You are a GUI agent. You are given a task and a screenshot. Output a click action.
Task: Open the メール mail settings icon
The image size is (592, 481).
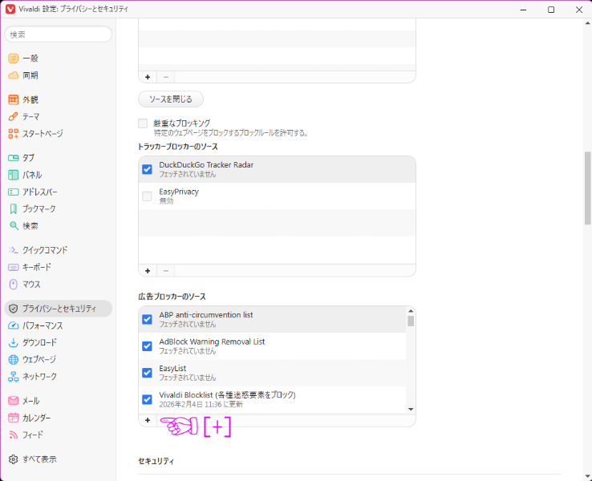[13, 401]
